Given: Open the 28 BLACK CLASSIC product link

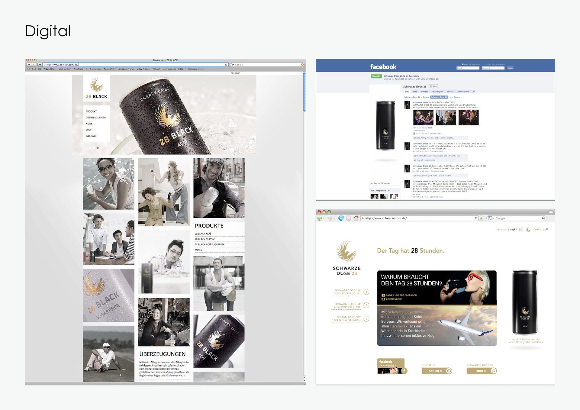Looking at the screenshot, I should pos(205,239).
